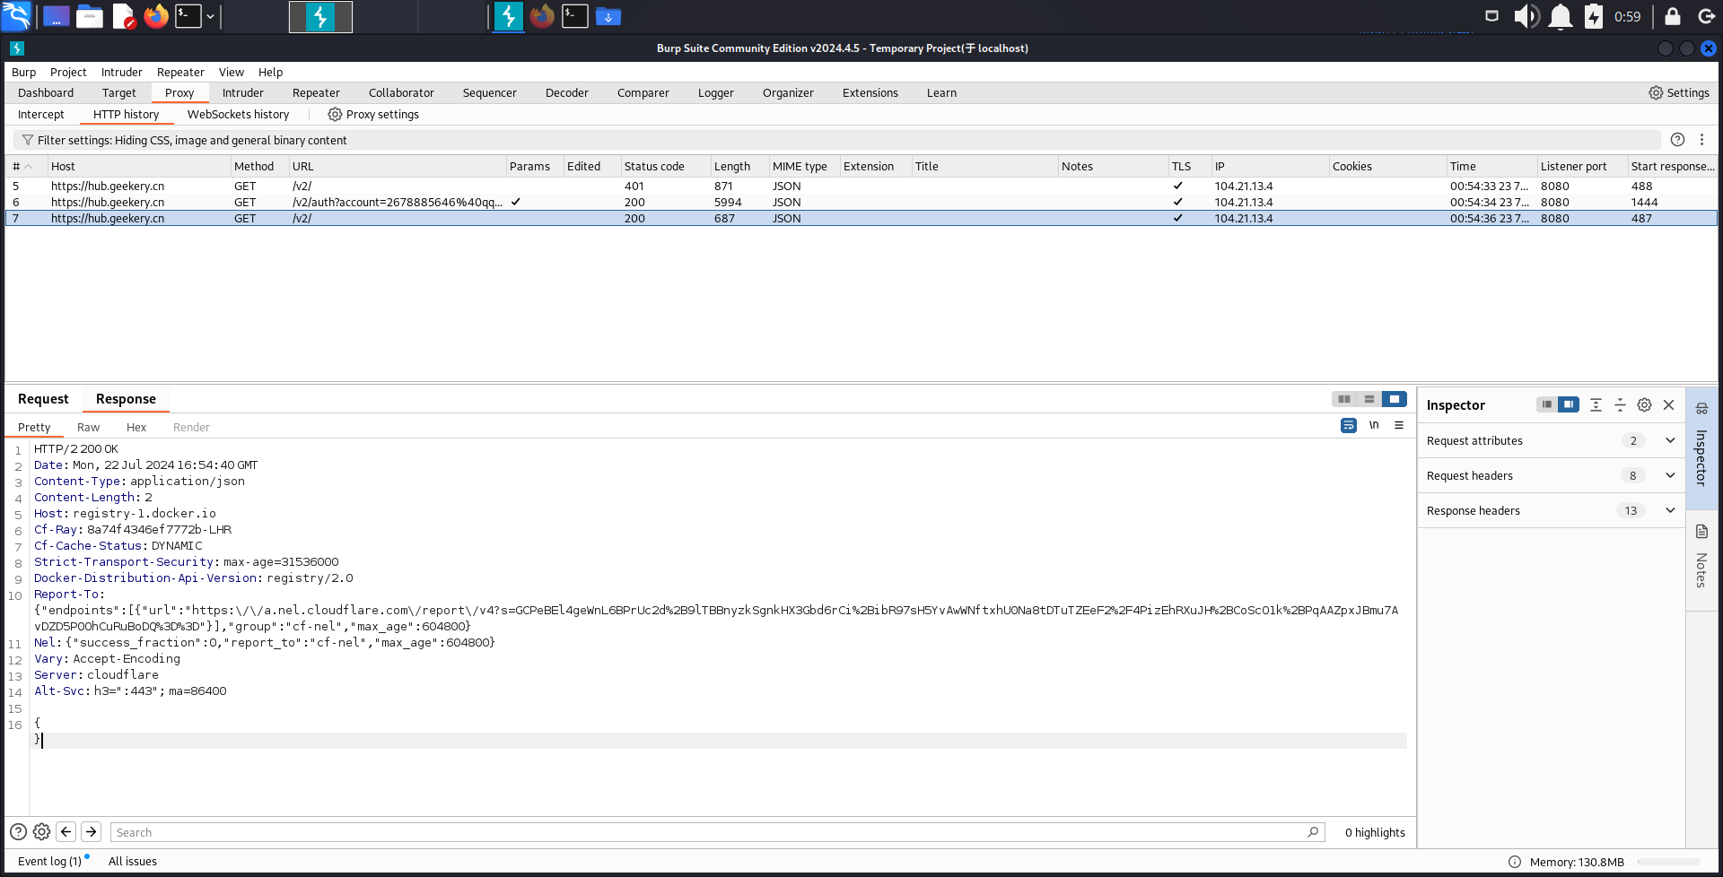Expand all Inspector sections icon
The image size is (1723, 877).
pos(1596,405)
